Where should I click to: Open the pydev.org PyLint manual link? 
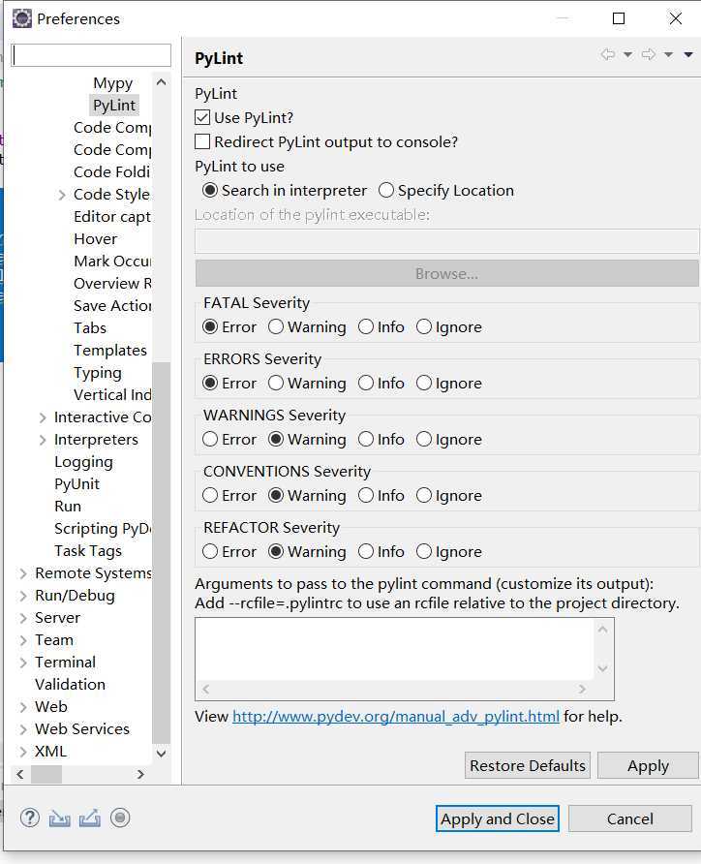point(396,717)
